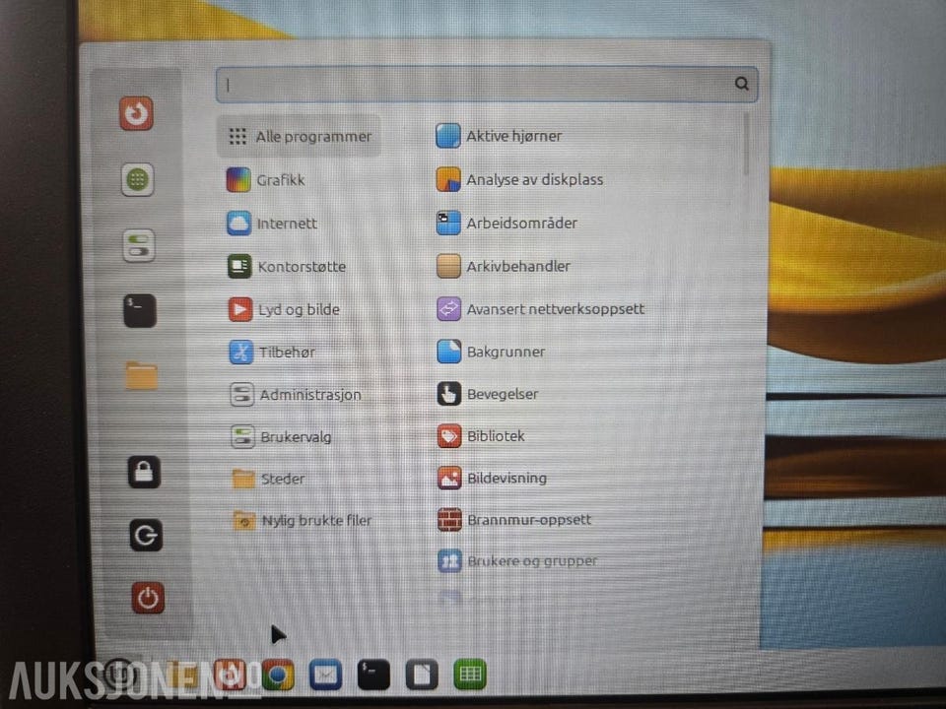The image size is (946, 709).
Task: Launch Bildevisning
Action: pos(493,478)
